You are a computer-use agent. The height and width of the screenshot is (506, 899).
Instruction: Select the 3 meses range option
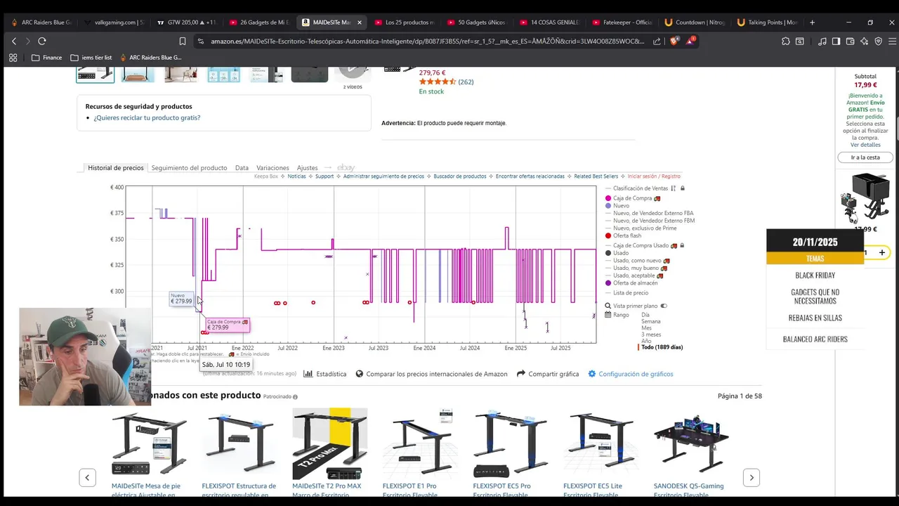click(651, 335)
